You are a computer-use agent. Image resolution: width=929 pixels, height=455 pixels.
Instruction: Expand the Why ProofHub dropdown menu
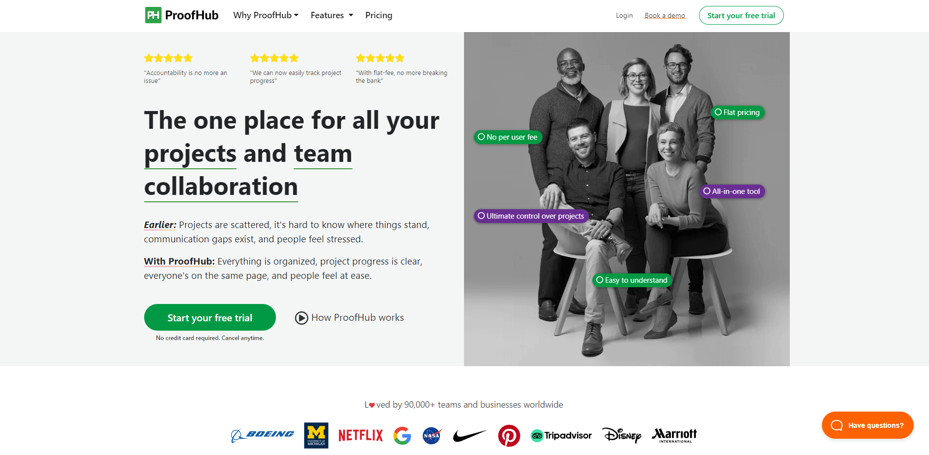(266, 15)
